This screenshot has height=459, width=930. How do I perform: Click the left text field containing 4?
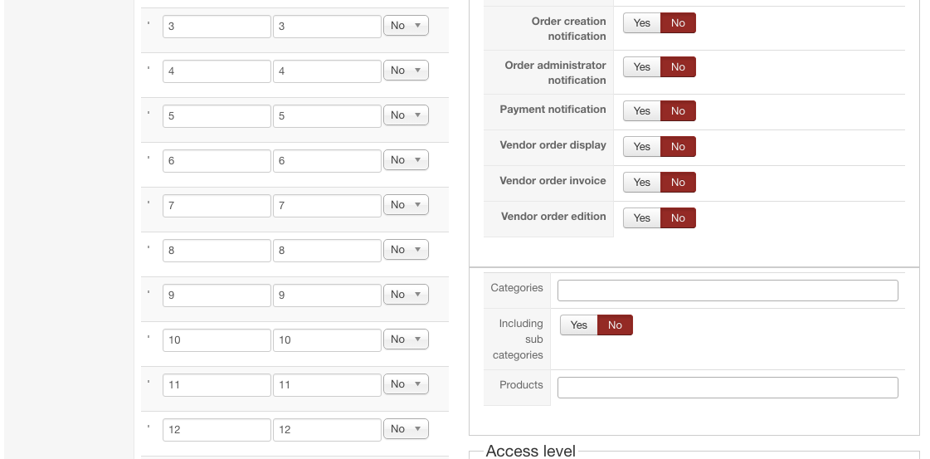click(217, 71)
